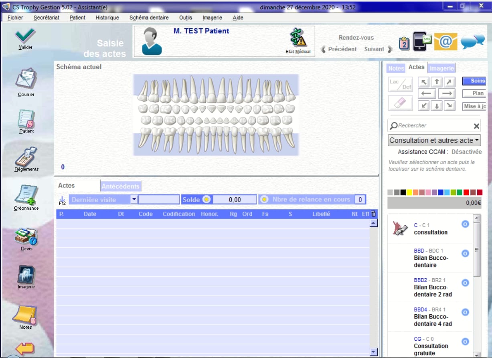492x358 pixels.
Task: Toggle the Nbre de relance radio button
Action: point(265,200)
